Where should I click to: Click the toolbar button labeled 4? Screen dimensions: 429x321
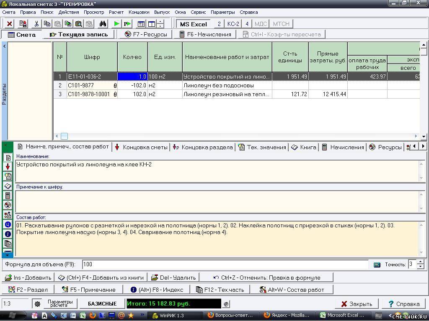pyautogui.click(x=247, y=24)
